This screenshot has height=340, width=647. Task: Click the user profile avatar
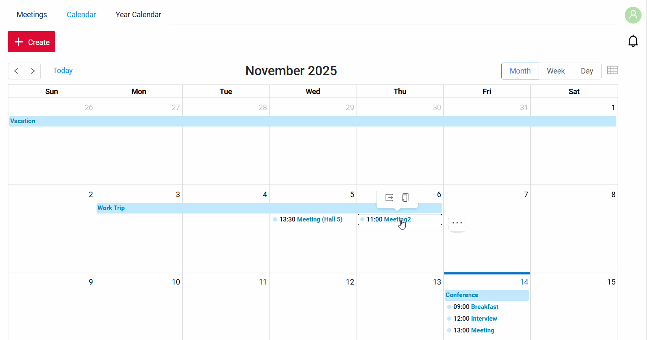633,15
